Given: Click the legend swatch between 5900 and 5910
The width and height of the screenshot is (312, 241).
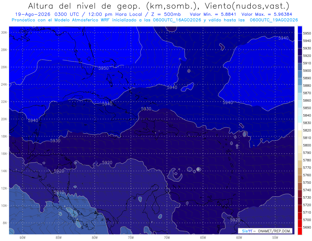Looking at the screenshot, I should point(300,67).
